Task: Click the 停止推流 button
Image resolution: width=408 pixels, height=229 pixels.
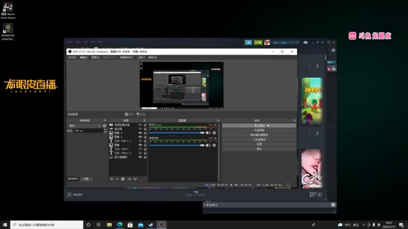Action: (x=259, y=126)
